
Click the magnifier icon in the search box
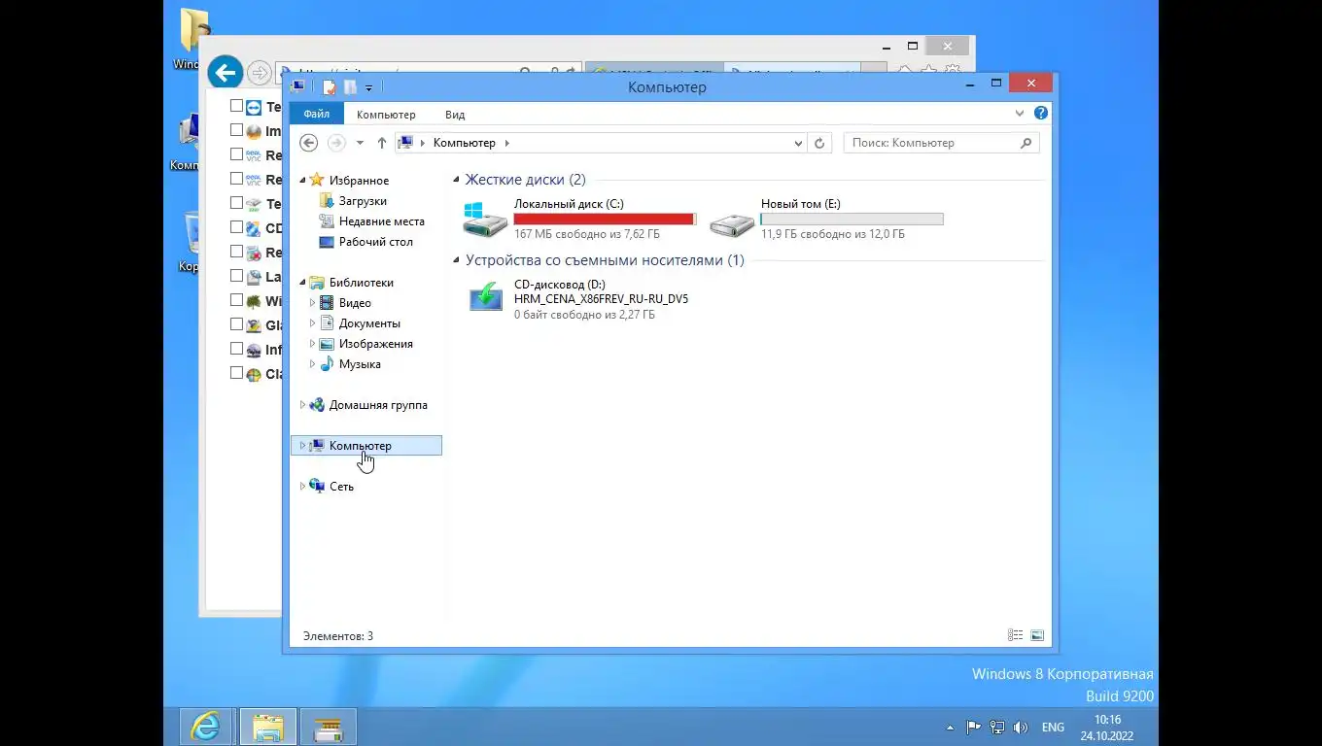[1026, 143]
